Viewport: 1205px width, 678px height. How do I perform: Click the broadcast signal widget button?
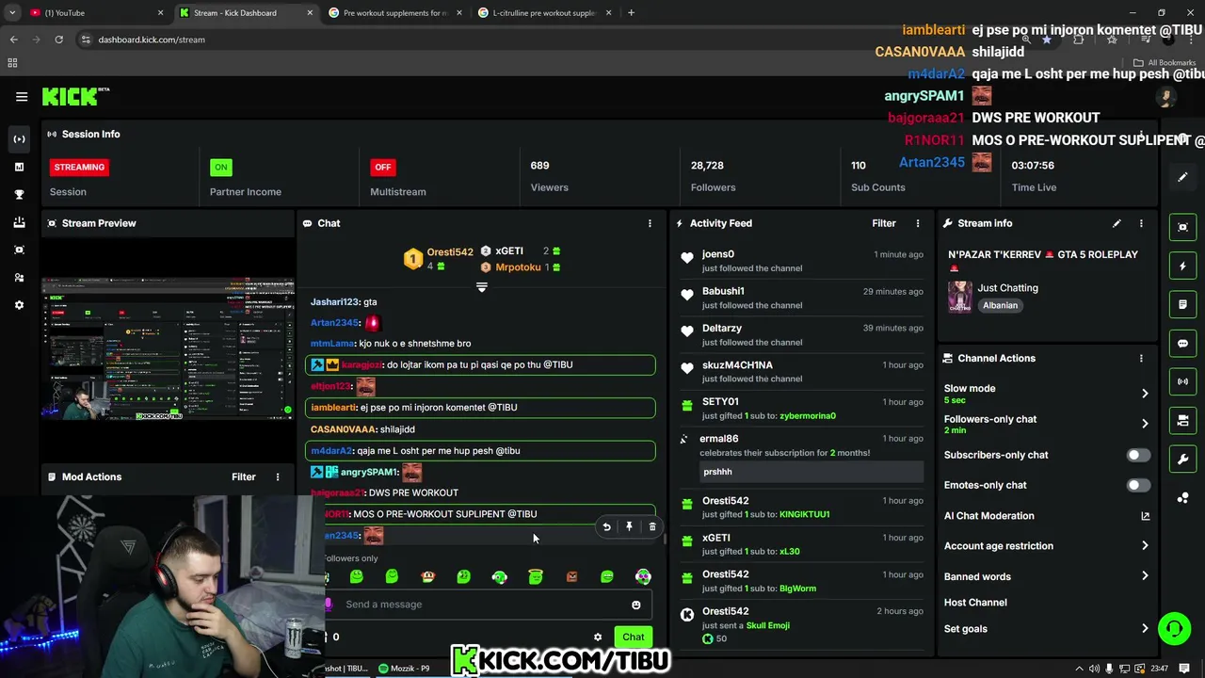1183,381
